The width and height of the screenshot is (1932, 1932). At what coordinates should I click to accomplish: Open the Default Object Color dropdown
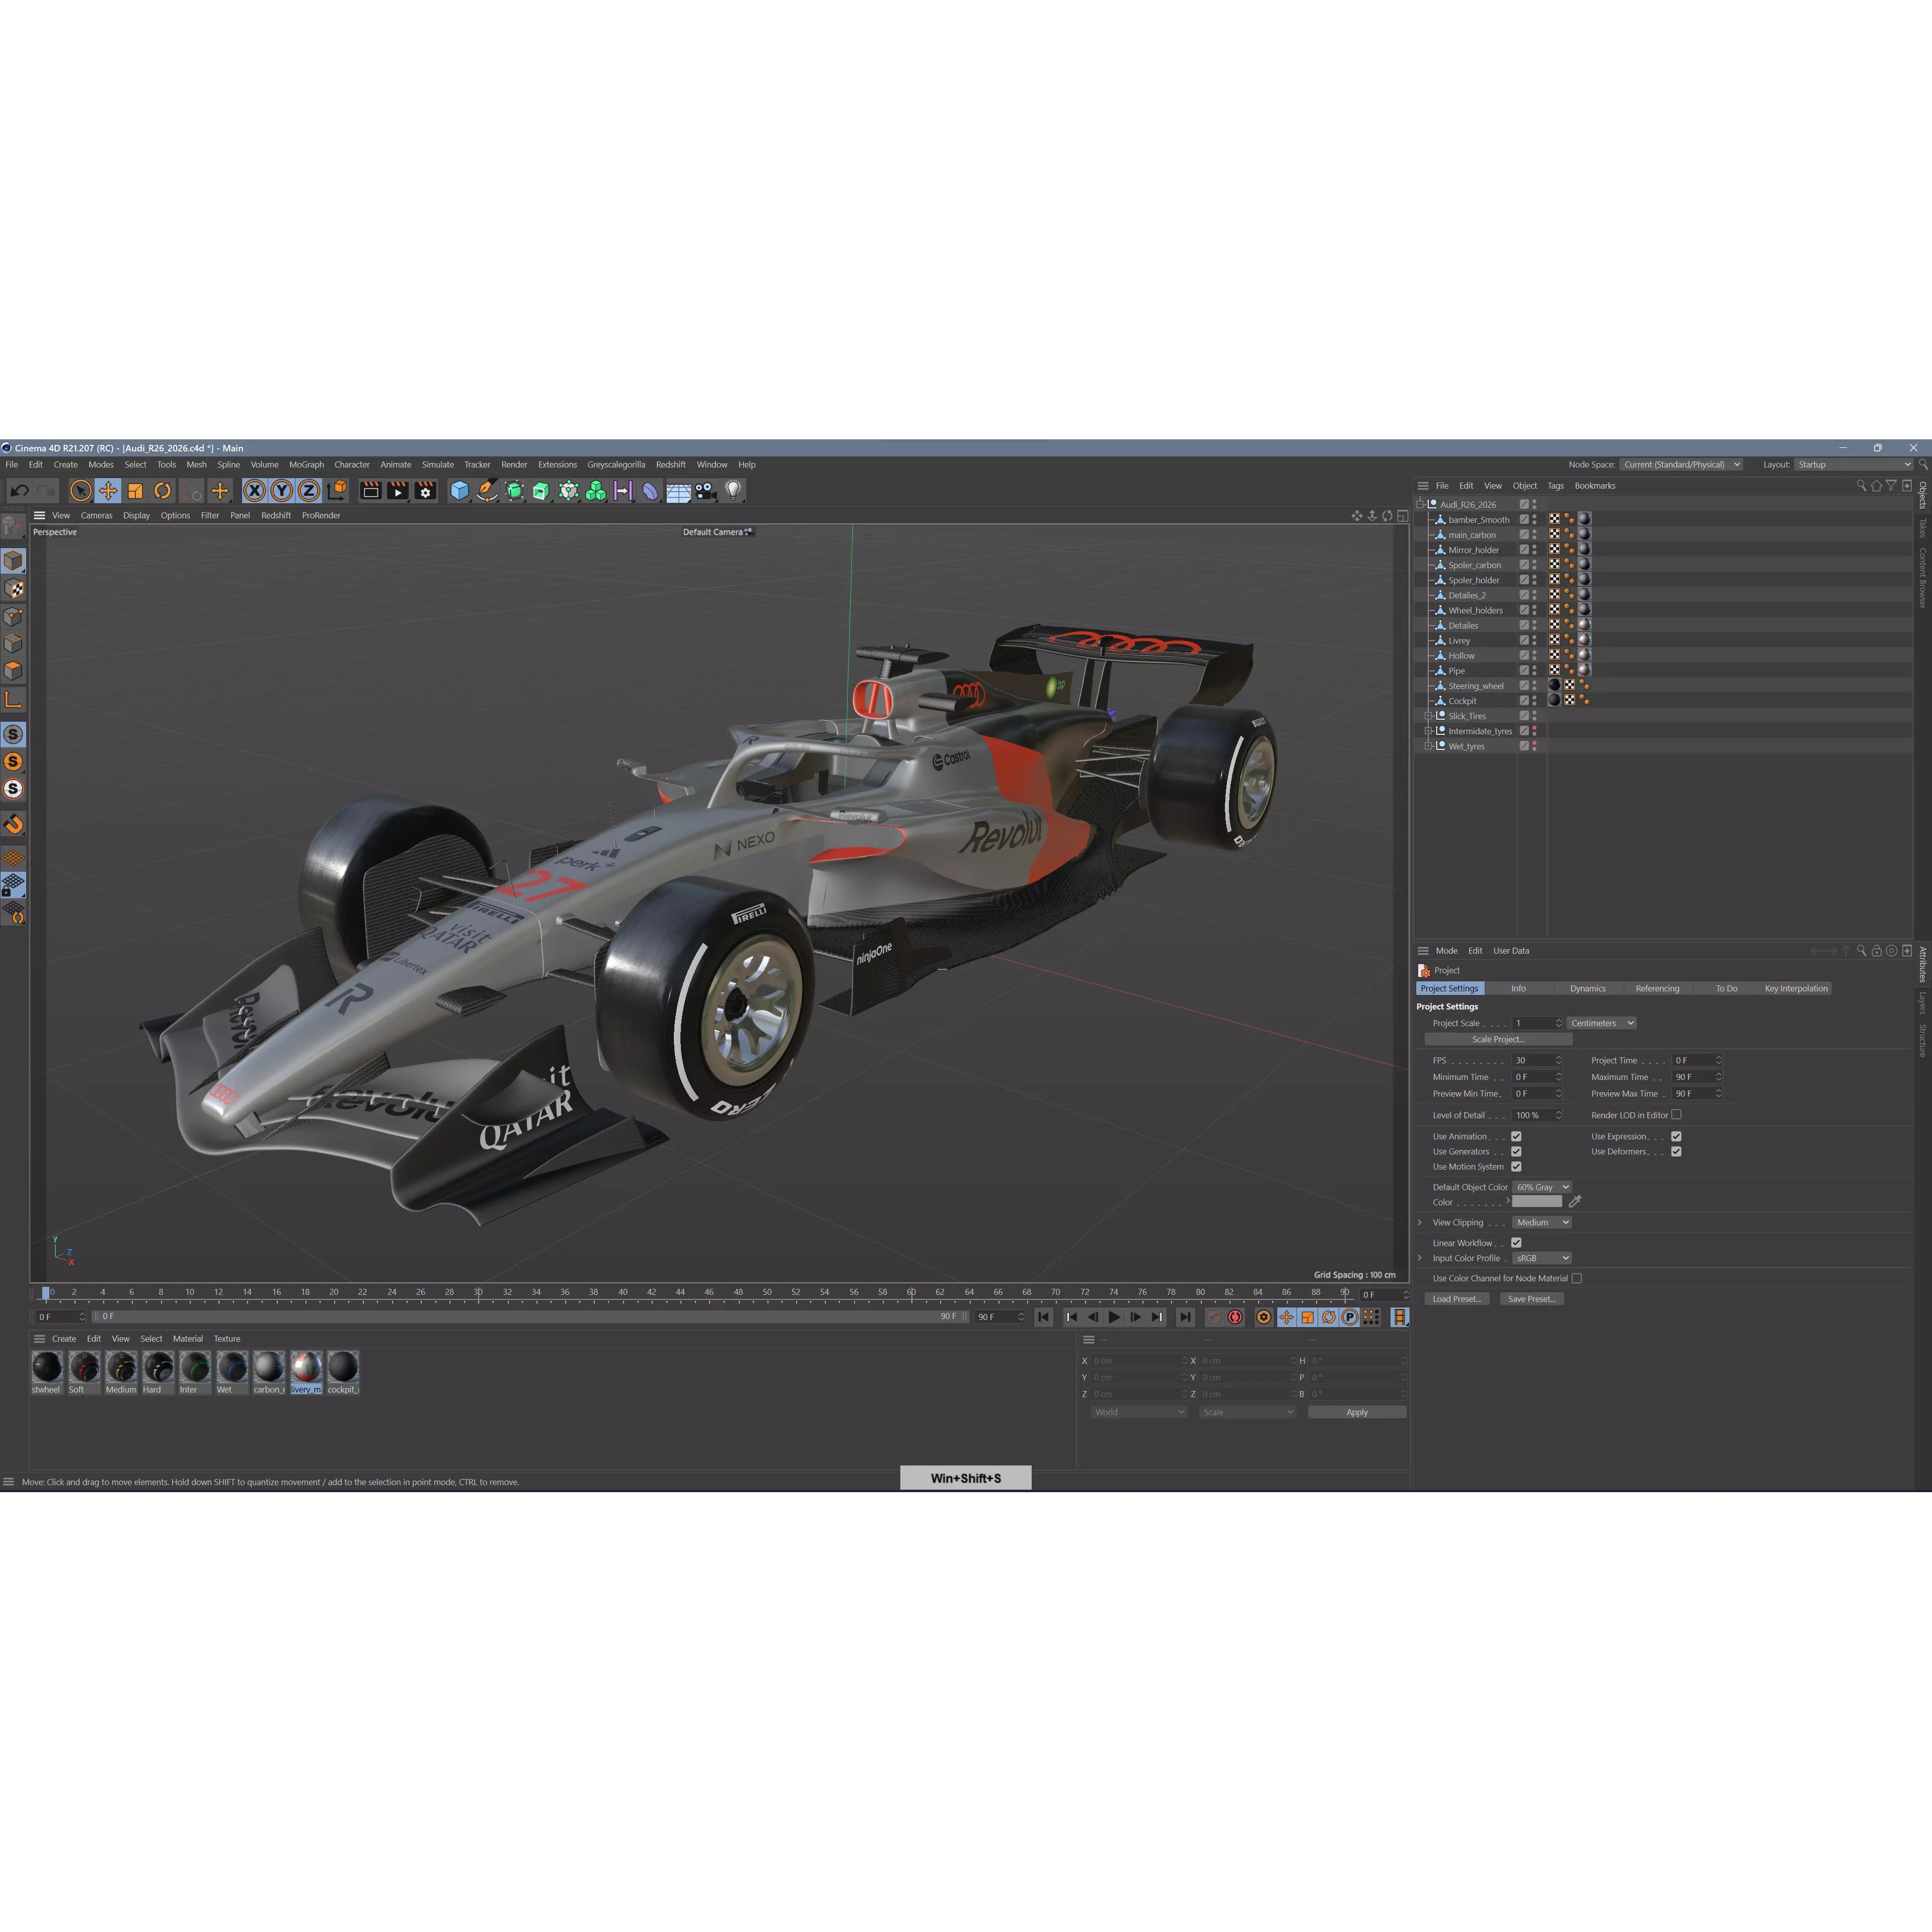[1543, 1187]
